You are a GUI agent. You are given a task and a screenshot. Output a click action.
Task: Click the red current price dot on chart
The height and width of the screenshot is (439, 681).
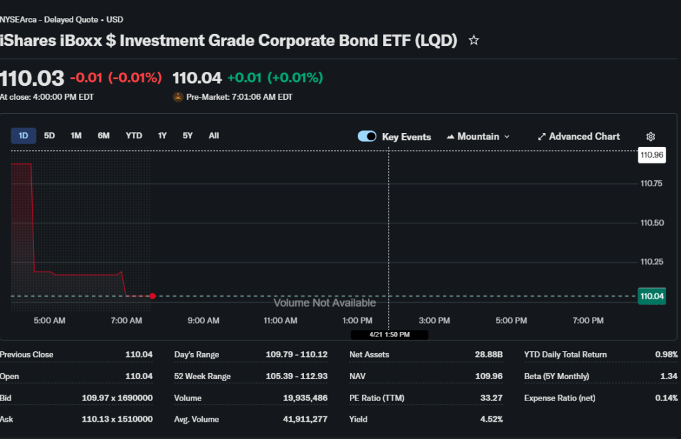pos(153,296)
